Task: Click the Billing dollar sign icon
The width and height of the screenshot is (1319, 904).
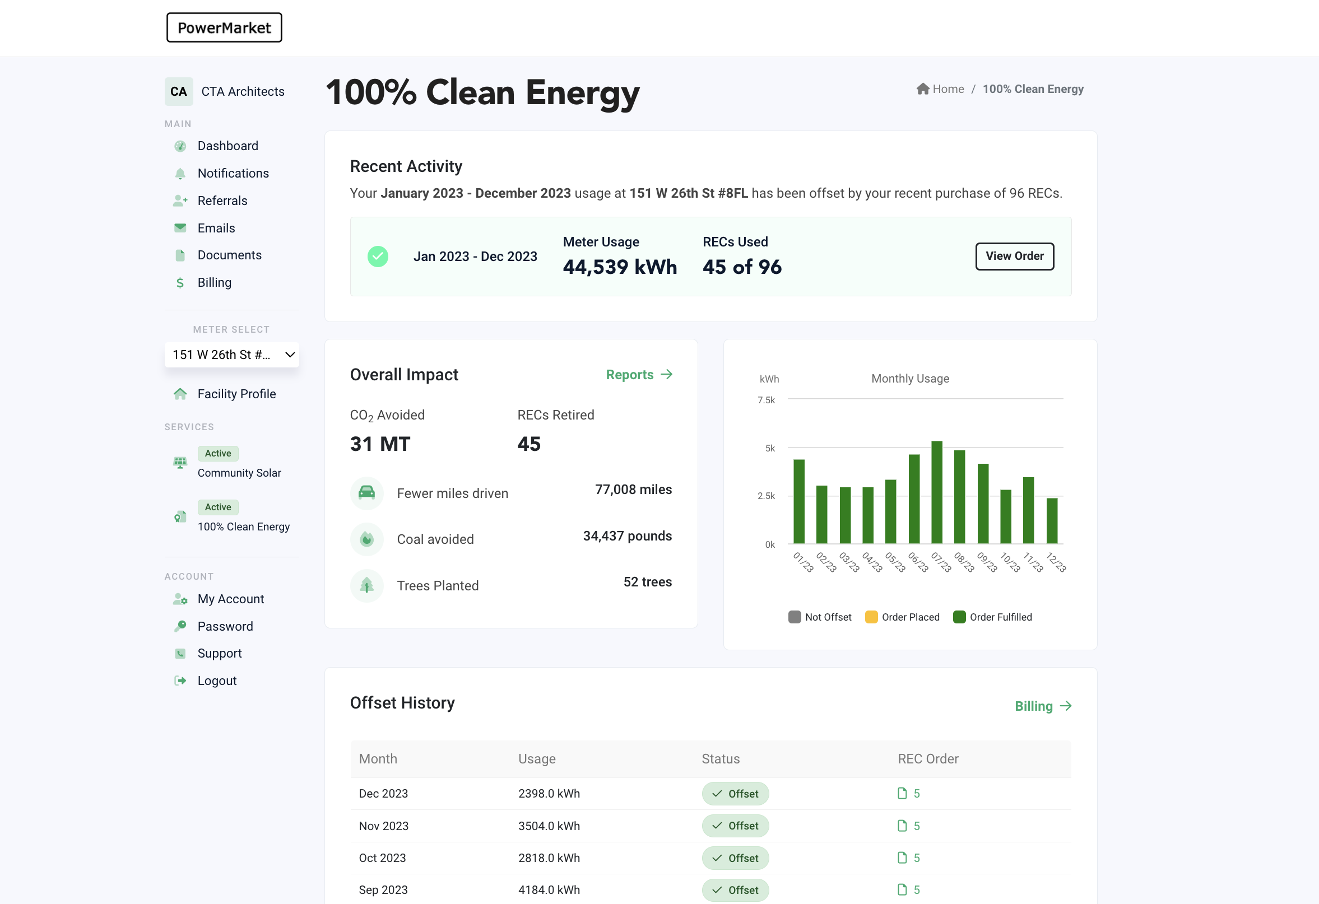Action: 180,283
